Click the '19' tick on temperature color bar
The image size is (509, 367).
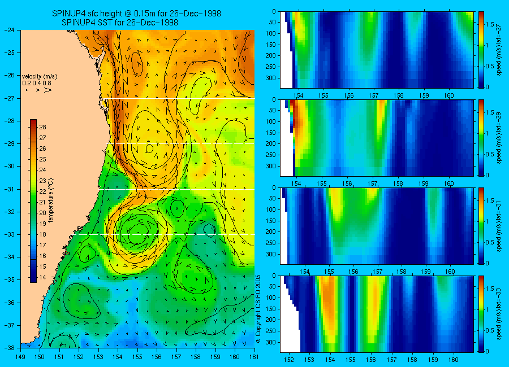point(43,224)
